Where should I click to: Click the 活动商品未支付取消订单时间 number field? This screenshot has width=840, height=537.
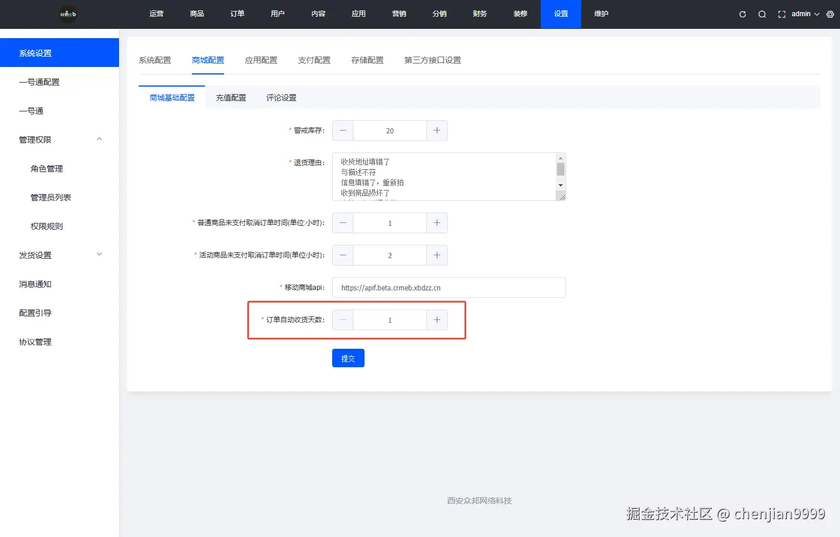pyautogui.click(x=390, y=255)
